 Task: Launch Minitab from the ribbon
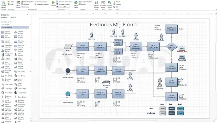click(x=82, y=4)
